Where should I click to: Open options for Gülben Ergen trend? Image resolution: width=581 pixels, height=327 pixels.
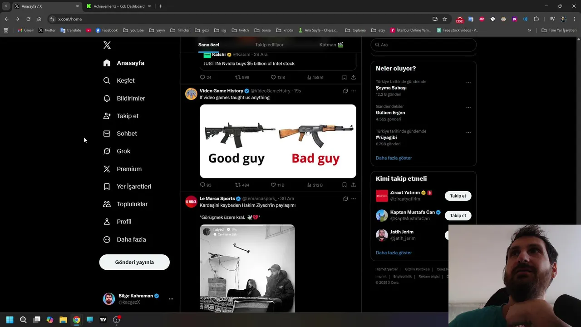point(468,108)
